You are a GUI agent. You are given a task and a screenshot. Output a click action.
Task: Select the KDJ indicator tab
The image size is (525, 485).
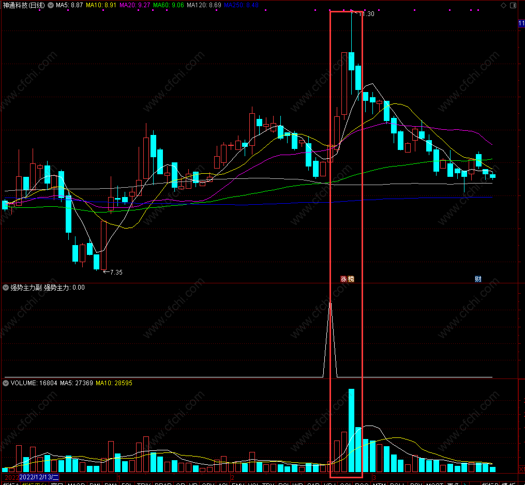coord(330,483)
